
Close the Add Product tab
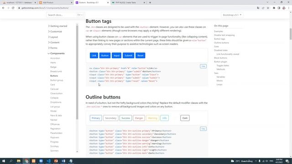pos(72,3)
